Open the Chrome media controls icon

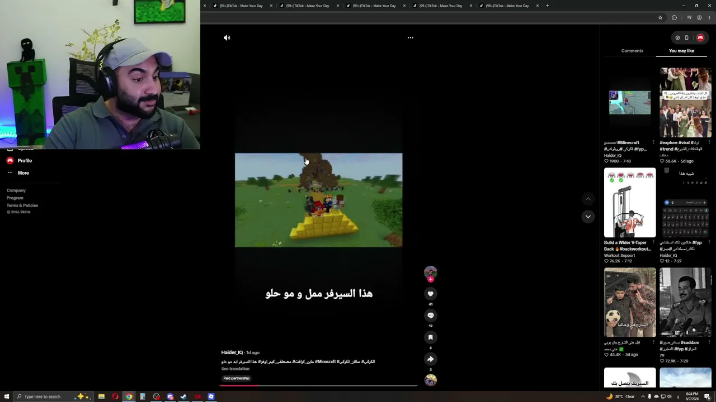(x=689, y=18)
